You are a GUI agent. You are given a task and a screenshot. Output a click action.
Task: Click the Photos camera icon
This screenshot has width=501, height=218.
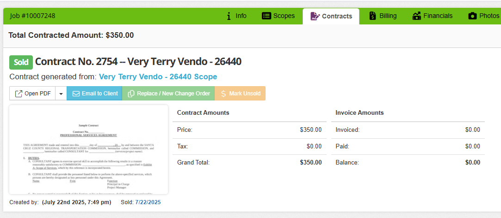[472, 16]
